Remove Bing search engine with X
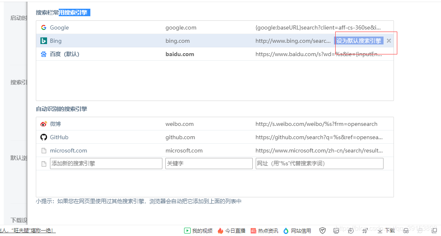Viewport: 441px width, 236px height. (x=389, y=41)
